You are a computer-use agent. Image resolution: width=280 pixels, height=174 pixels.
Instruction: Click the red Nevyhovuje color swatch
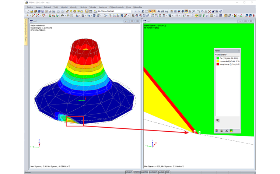(x=218, y=64)
